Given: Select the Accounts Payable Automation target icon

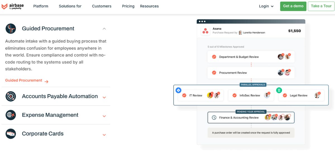Looking at the screenshot, I should click(11, 96).
